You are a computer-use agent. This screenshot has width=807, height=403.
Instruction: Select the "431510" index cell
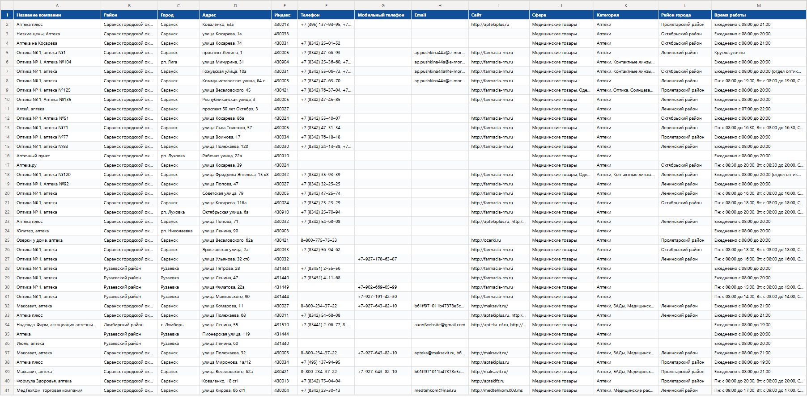click(x=285, y=324)
